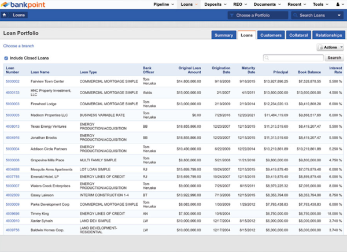The image size is (347, 252).
Task: Open loan number 5000002
Action: [12, 81]
